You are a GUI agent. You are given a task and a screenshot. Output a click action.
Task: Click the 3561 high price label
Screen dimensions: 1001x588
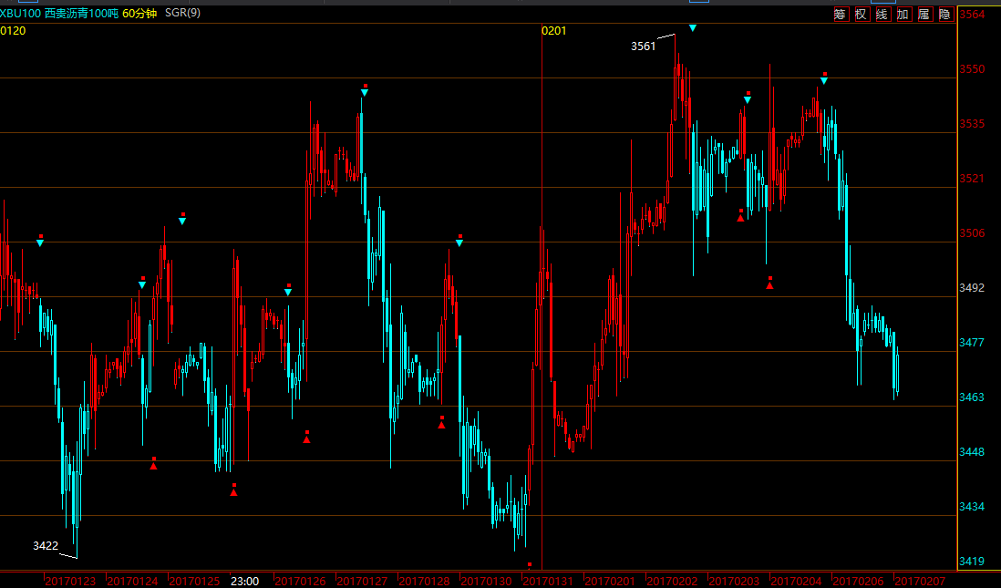pos(643,46)
